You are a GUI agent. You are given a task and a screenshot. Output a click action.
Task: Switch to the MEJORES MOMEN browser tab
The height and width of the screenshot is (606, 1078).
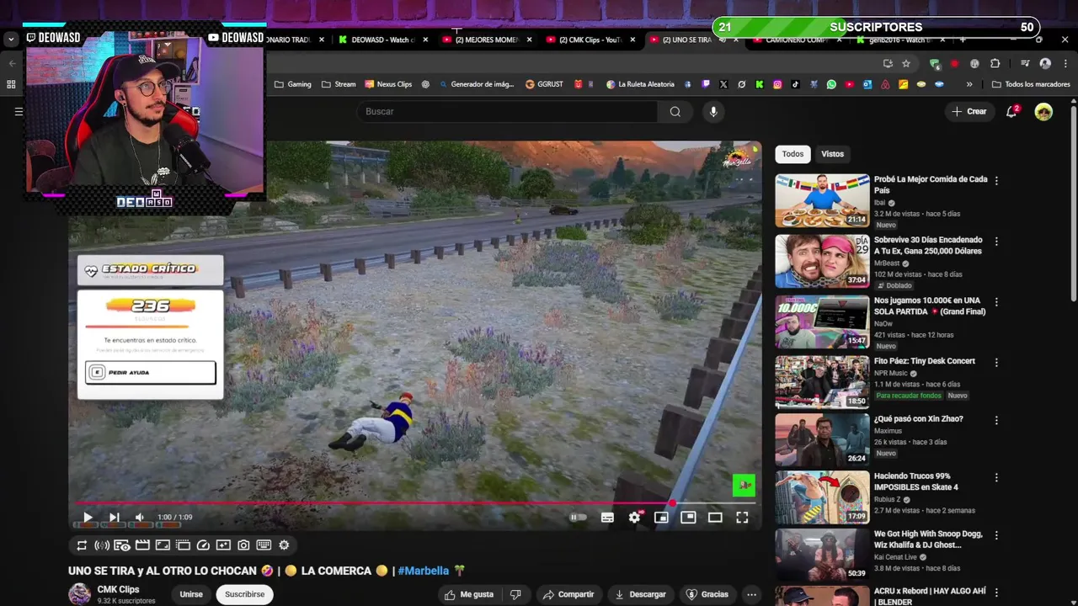487,40
